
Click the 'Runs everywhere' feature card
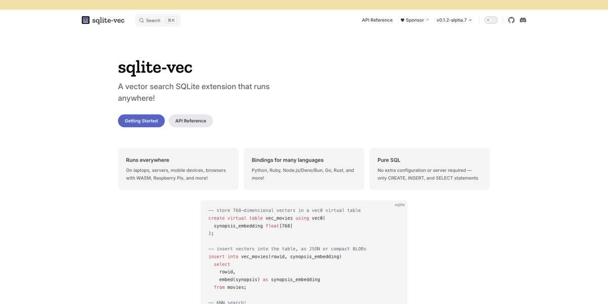[178, 169]
